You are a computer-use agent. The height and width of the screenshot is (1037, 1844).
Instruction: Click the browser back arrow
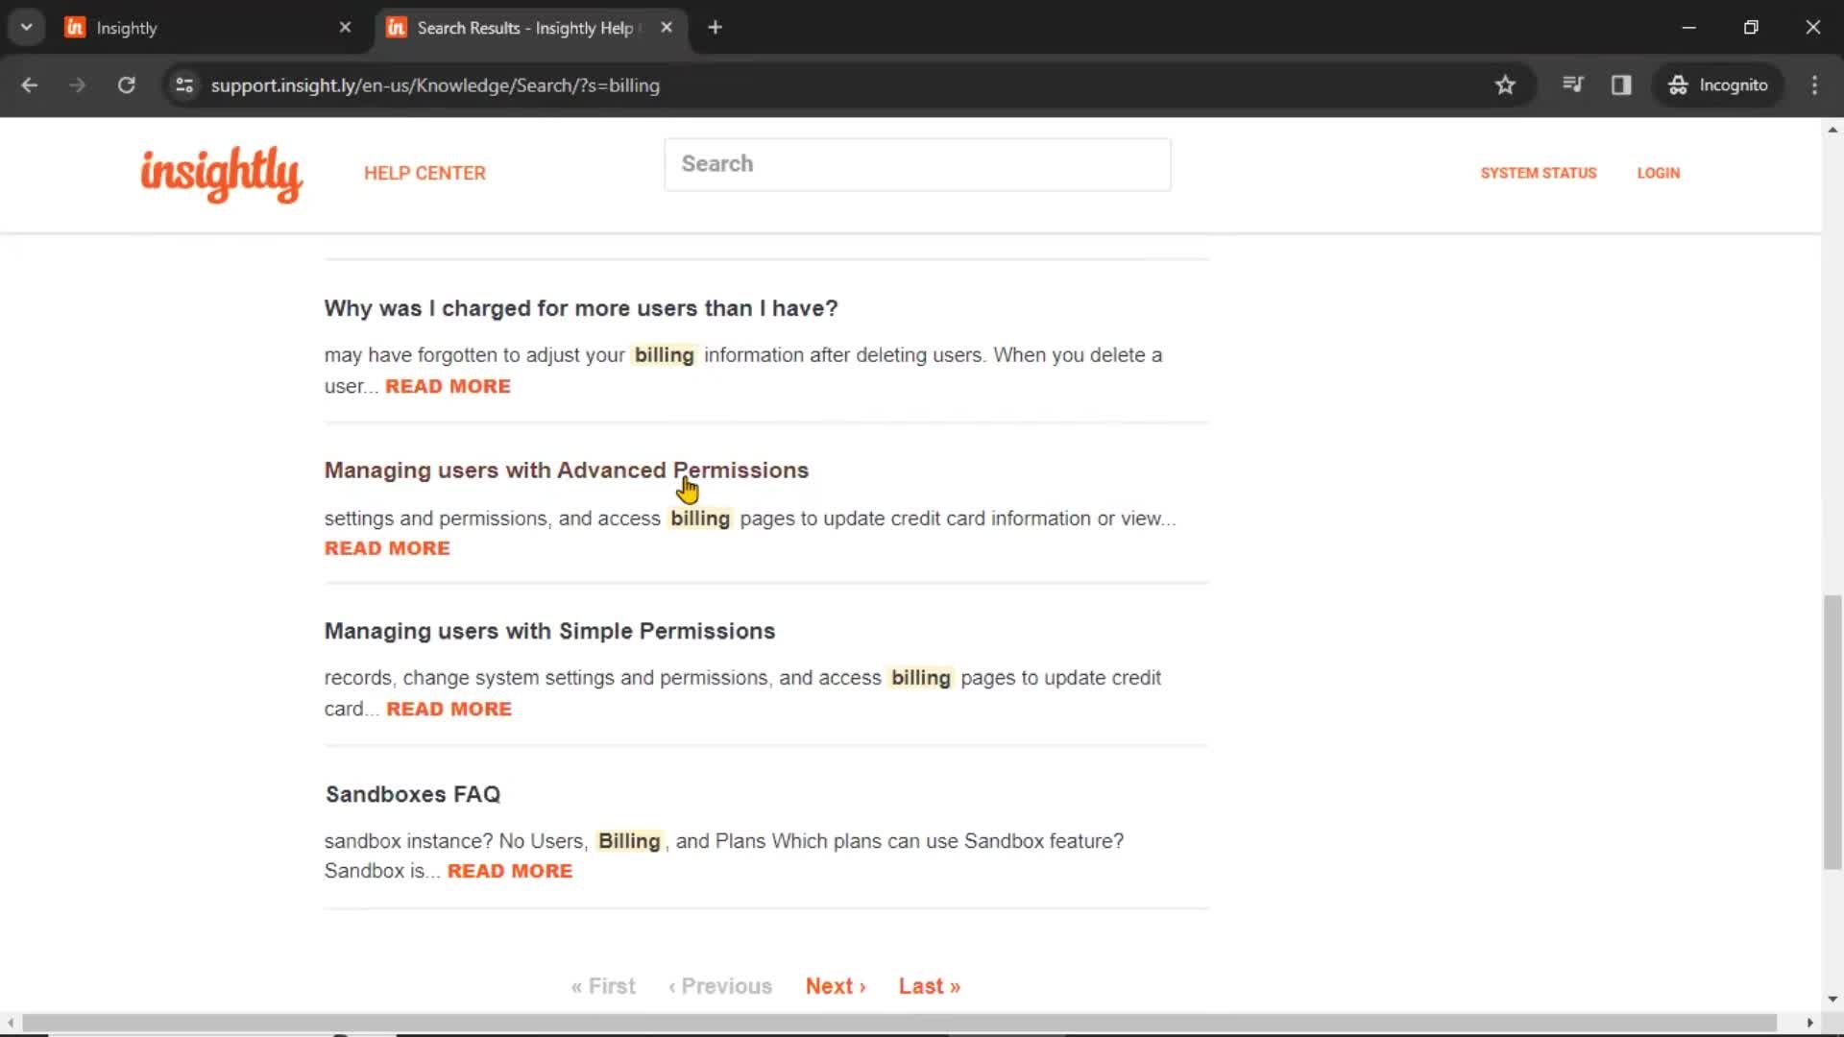pyautogui.click(x=29, y=85)
